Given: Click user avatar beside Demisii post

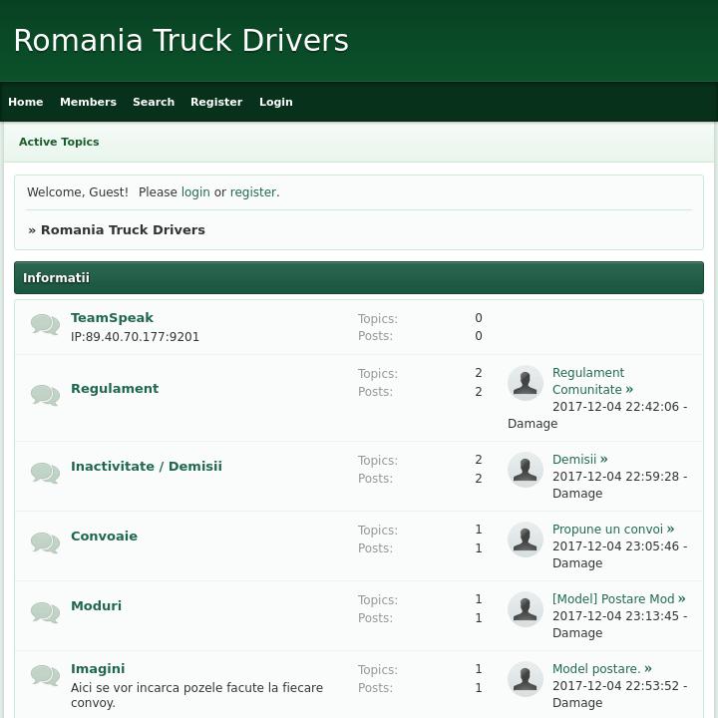Looking at the screenshot, I should click(526, 470).
